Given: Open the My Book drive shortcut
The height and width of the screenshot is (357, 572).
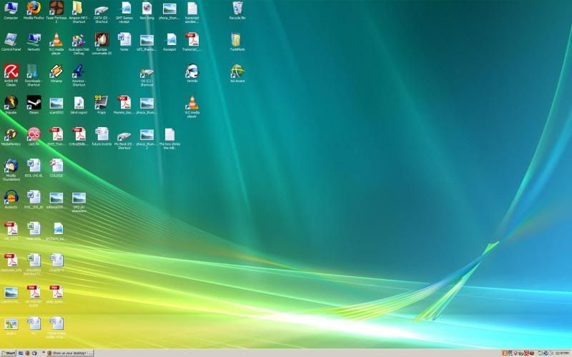Looking at the screenshot, I should (x=124, y=140).
